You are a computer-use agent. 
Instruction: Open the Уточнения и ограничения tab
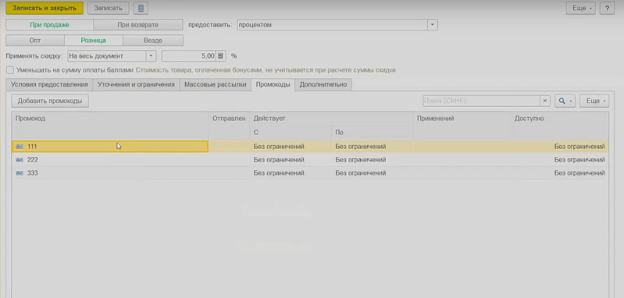[x=136, y=84]
